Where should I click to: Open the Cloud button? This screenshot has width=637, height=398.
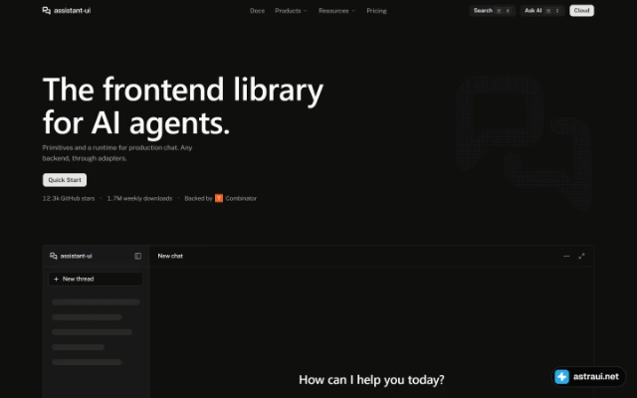tap(581, 11)
